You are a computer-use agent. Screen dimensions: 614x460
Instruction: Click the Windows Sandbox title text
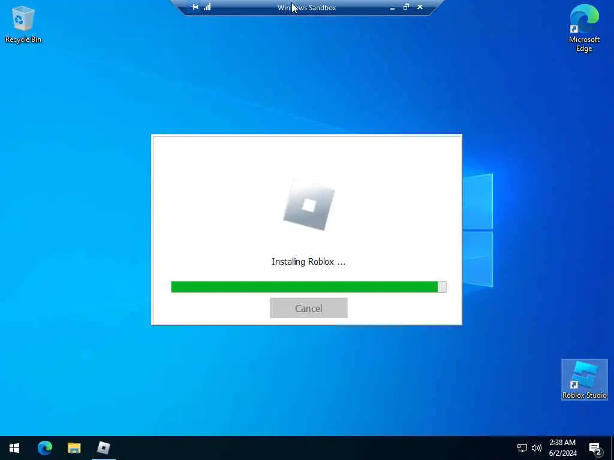click(306, 7)
